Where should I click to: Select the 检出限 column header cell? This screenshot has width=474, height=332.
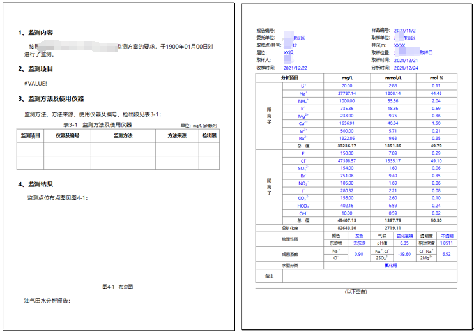[210, 136]
